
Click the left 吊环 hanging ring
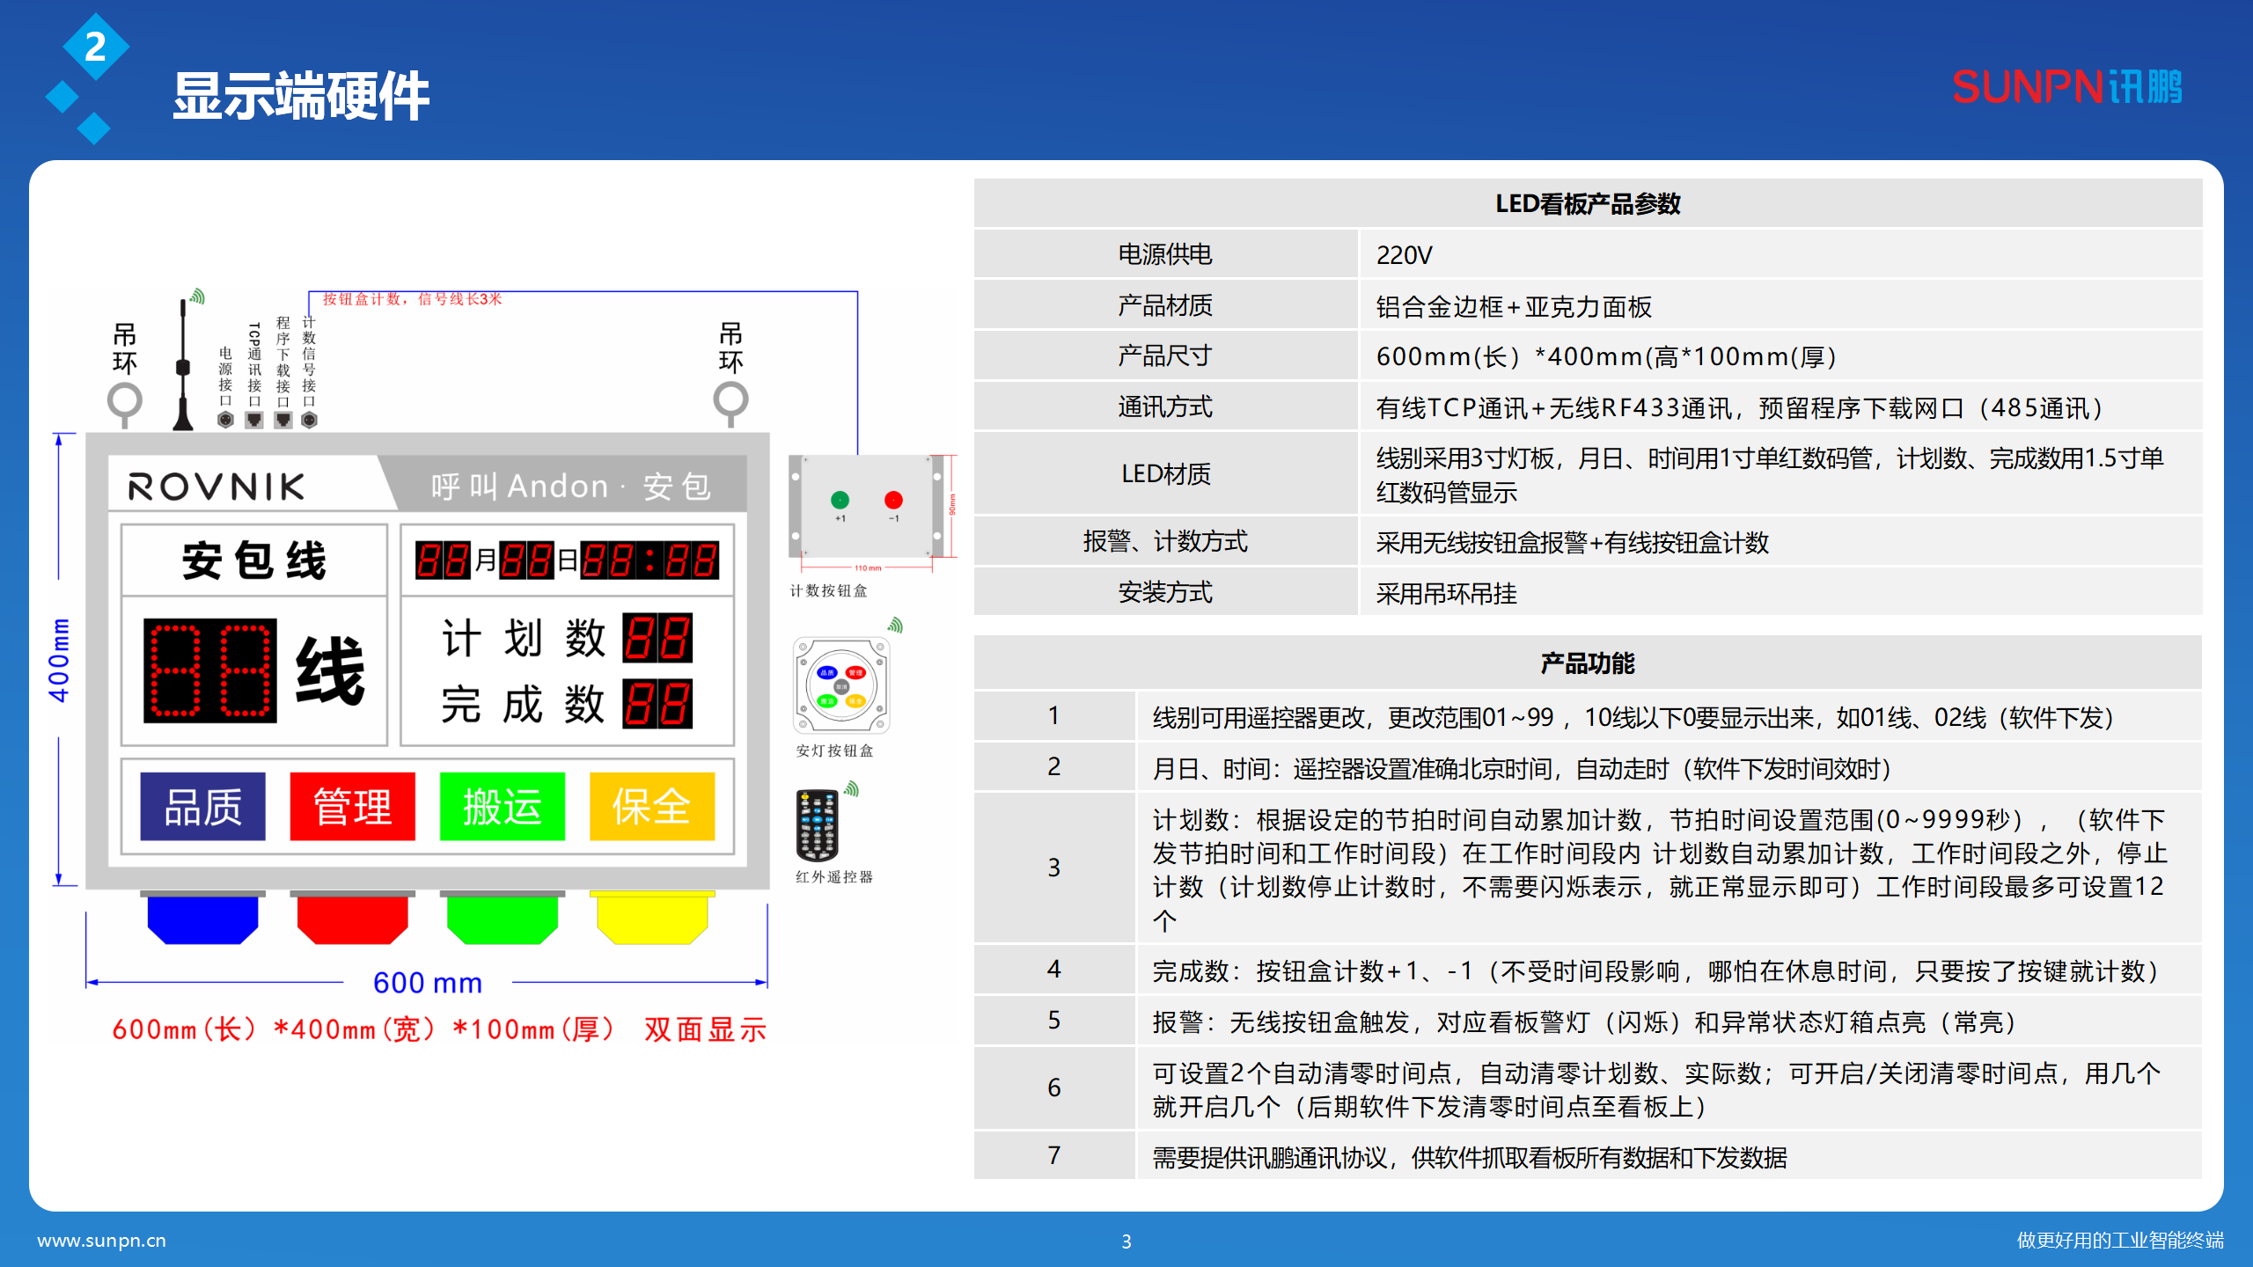click(x=125, y=400)
